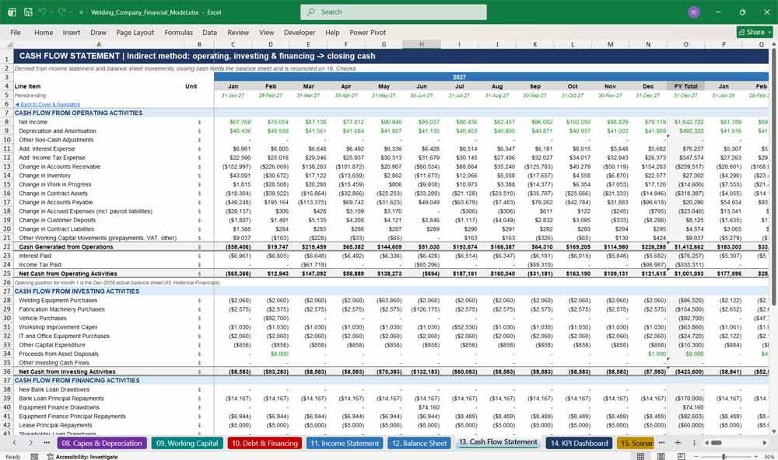Open the Data ribbon tab
This screenshot has width=778, height=460.
(209, 32)
